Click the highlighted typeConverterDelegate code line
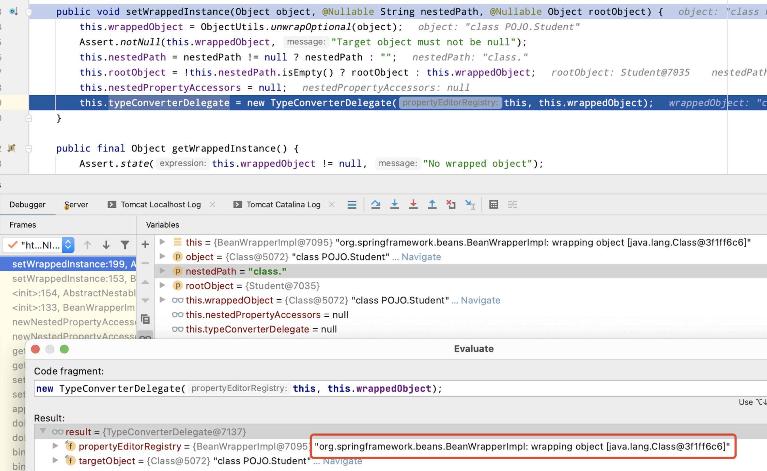This screenshot has width=767, height=471. point(398,103)
